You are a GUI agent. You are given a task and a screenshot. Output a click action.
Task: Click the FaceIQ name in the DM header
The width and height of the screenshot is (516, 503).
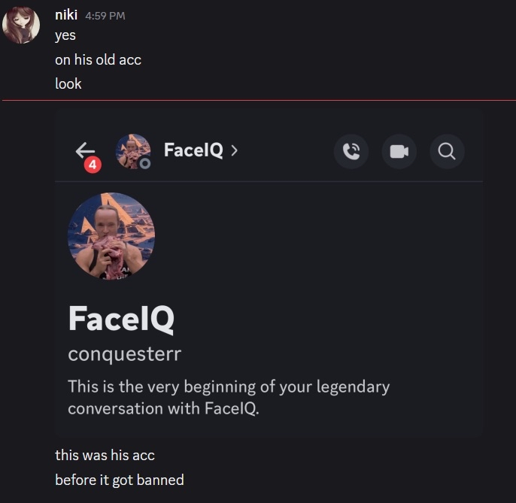pyautogui.click(x=193, y=150)
